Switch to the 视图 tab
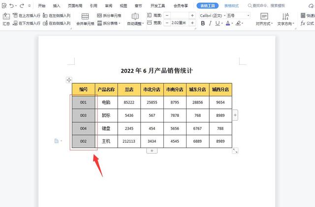 [124, 5]
